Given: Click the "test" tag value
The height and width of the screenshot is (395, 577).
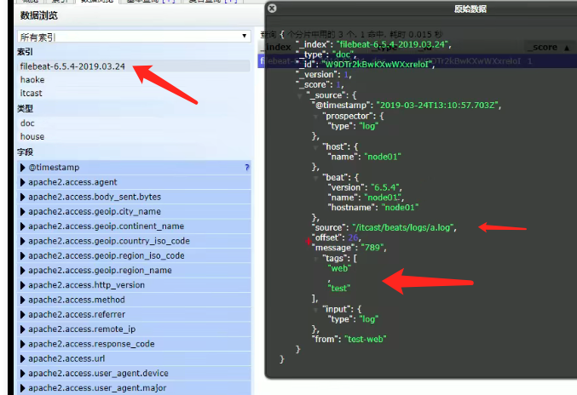Looking at the screenshot, I should (338, 288).
